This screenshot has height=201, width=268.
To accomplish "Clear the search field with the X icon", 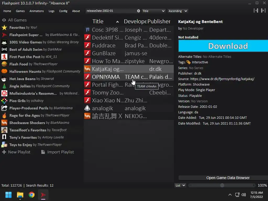I will 138,11.
